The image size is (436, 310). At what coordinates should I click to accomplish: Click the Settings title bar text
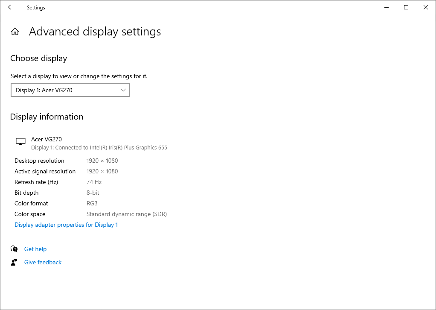point(36,8)
